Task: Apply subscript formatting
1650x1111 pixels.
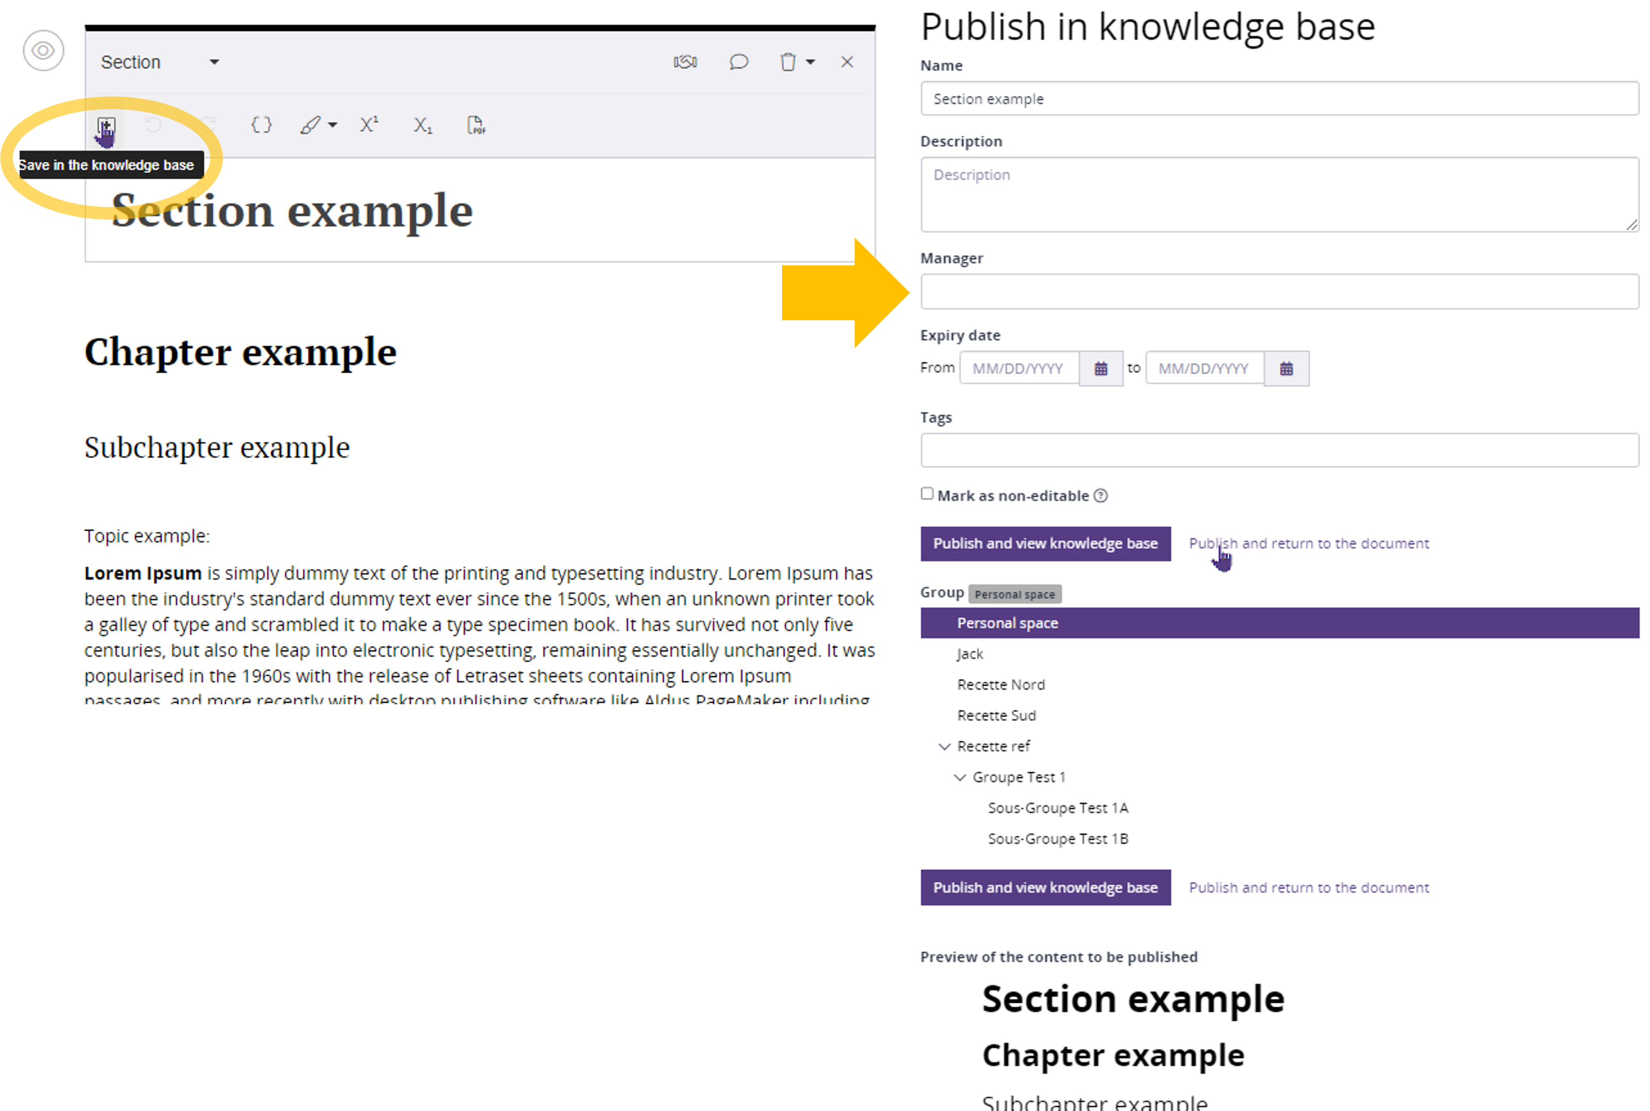Action: tap(423, 126)
